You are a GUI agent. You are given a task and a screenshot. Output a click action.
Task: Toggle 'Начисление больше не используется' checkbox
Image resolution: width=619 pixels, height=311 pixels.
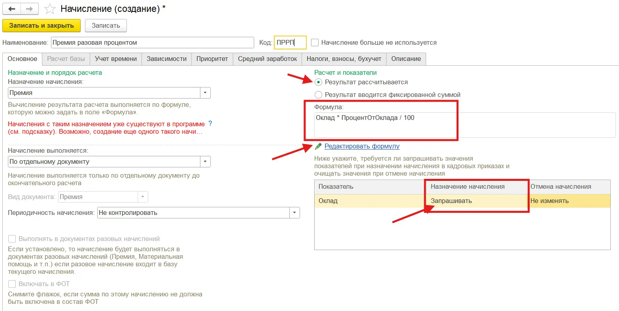click(315, 43)
